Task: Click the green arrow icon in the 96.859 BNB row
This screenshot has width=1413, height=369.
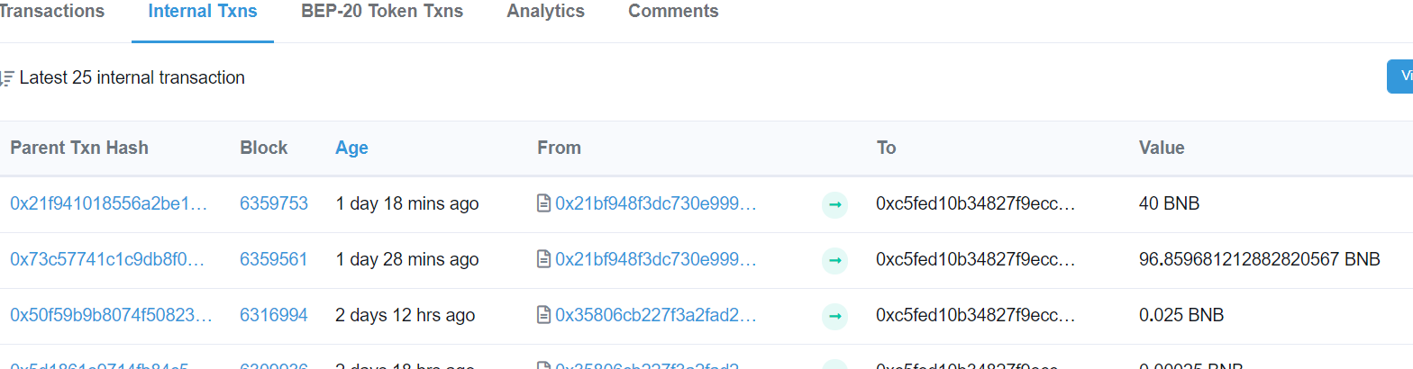Action: click(835, 261)
